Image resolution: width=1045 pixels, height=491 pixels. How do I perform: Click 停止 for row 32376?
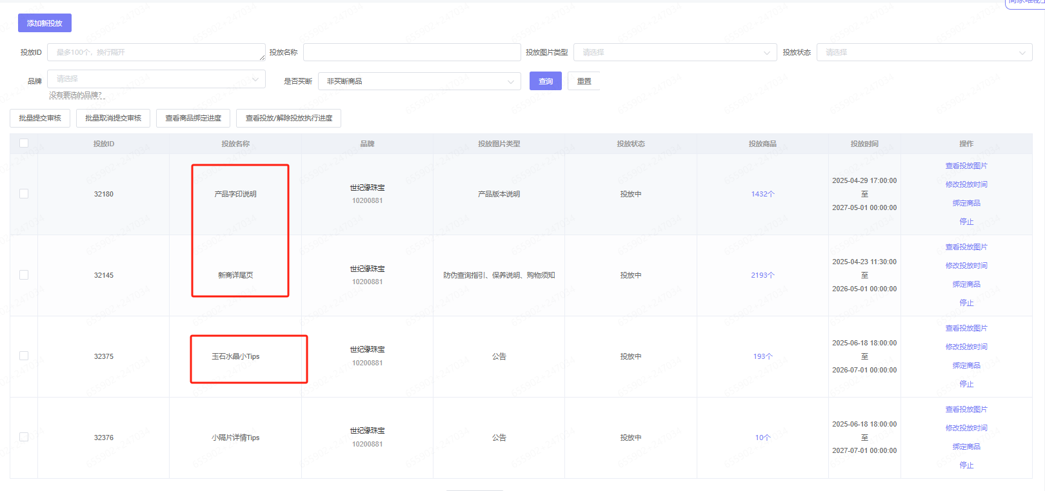[x=966, y=465]
